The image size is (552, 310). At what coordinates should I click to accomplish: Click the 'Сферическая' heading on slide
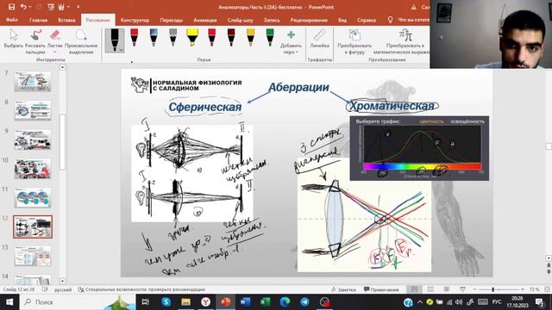pos(205,107)
